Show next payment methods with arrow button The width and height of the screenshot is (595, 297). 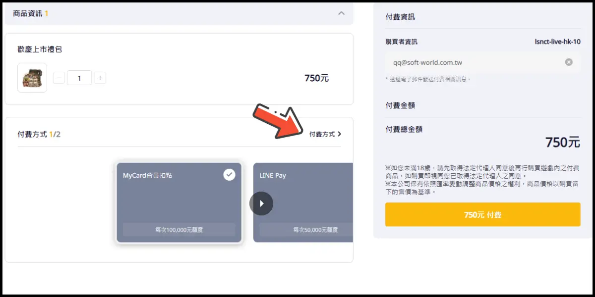261,203
